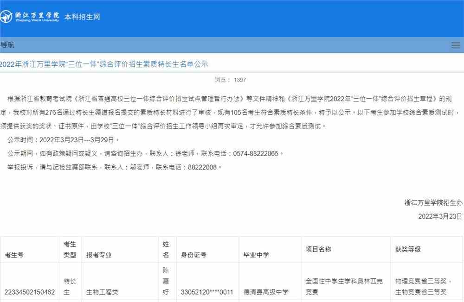Click the 考生类型 column header
This screenshot has width=464, height=302.
coord(70,250)
